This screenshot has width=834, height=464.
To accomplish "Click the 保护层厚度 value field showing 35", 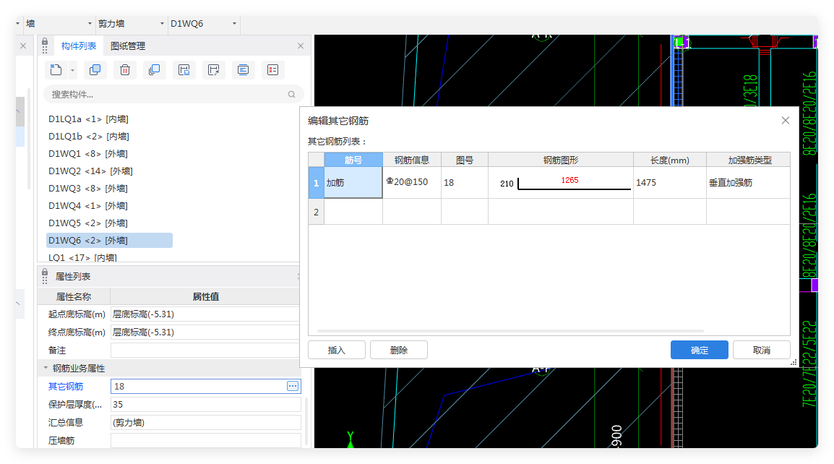I will click(x=205, y=405).
